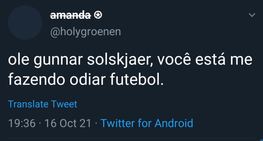Click the 19:36 timestamp
Image resolution: width=263 pixels, height=141 pixels.
[21, 123]
